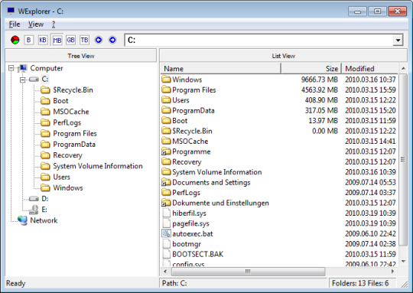Click into the C: path field

259,41
